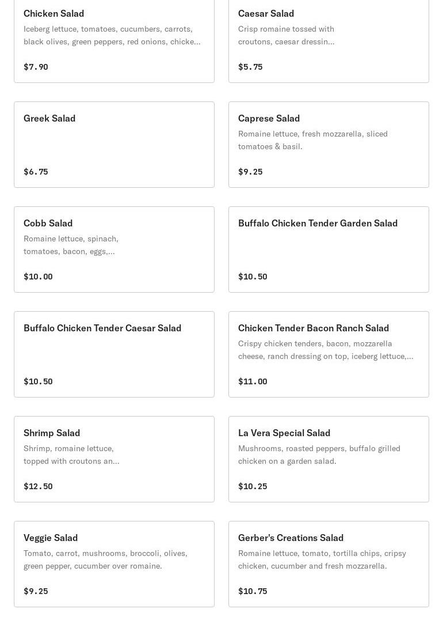Select the Cobb Salad card

pyautogui.click(x=114, y=249)
